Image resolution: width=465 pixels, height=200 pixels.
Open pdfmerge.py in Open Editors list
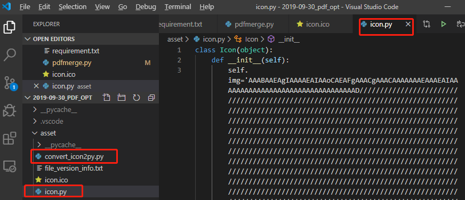coord(91,62)
